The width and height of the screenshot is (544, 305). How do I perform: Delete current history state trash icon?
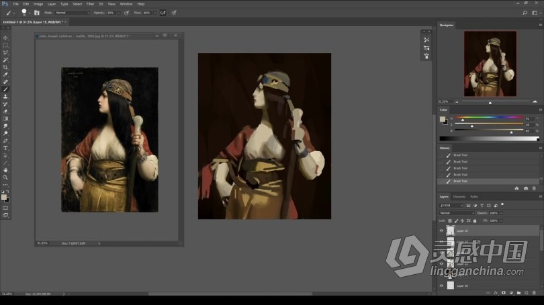[x=534, y=188]
